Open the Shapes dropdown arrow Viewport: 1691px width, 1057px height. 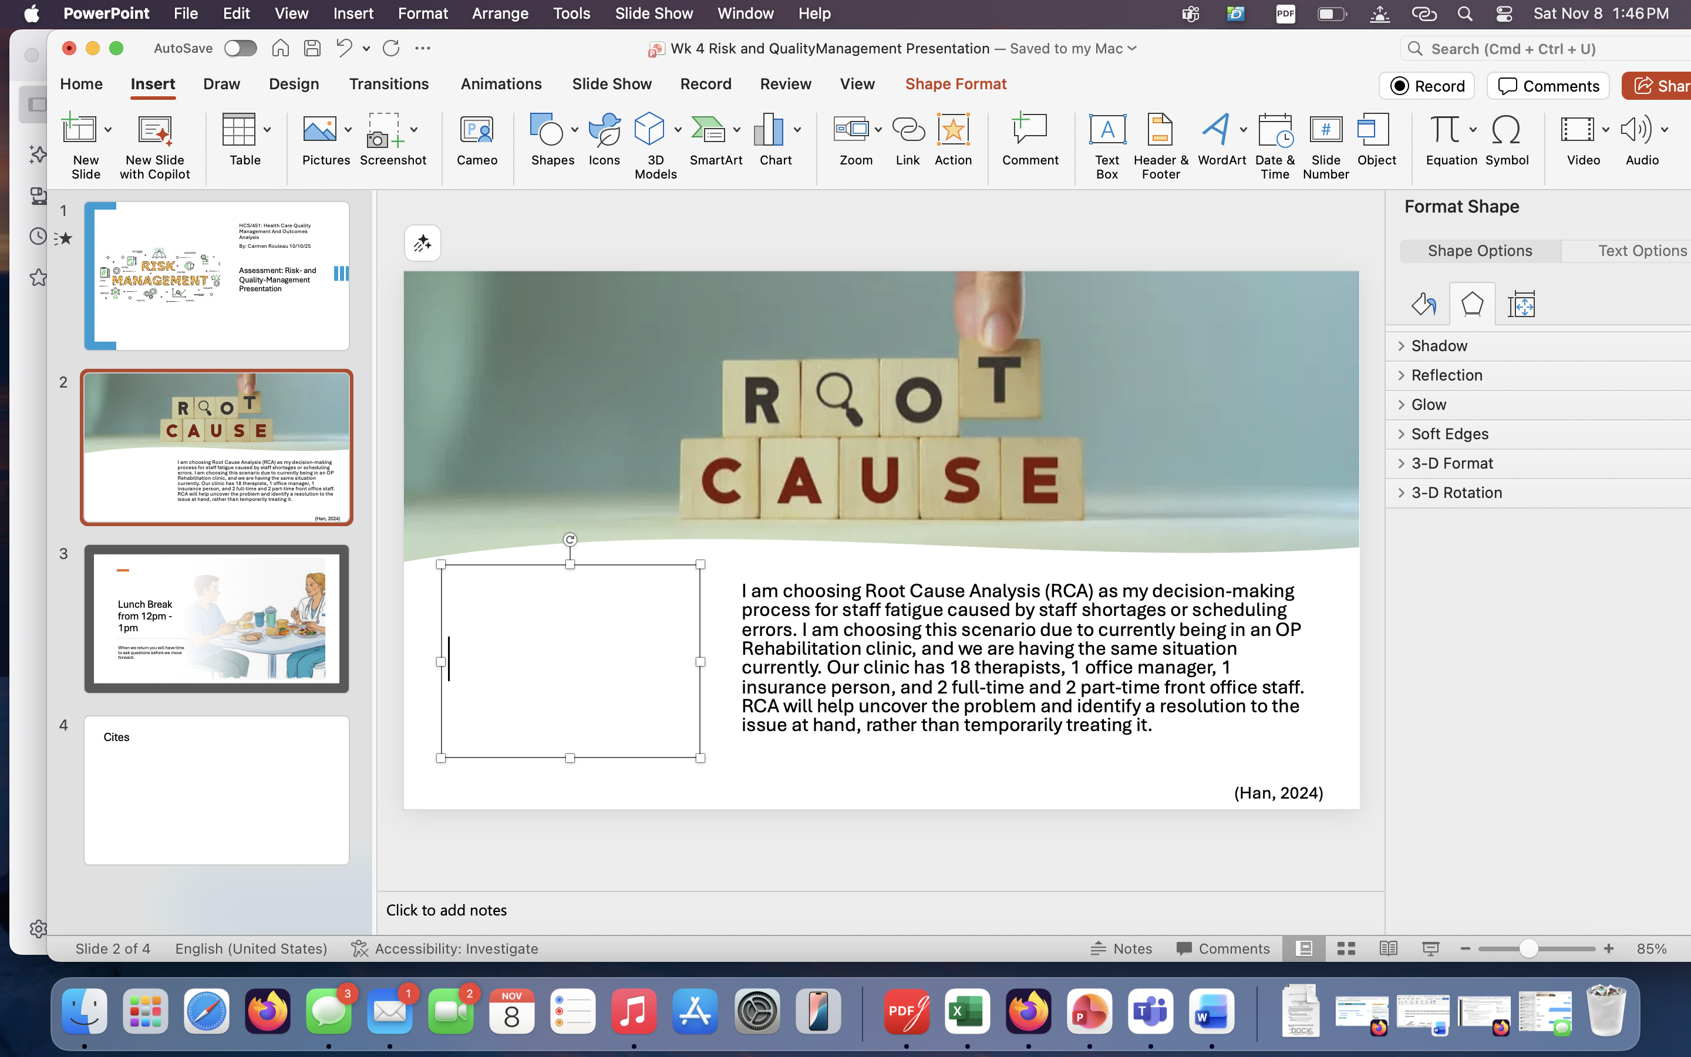pos(574,129)
